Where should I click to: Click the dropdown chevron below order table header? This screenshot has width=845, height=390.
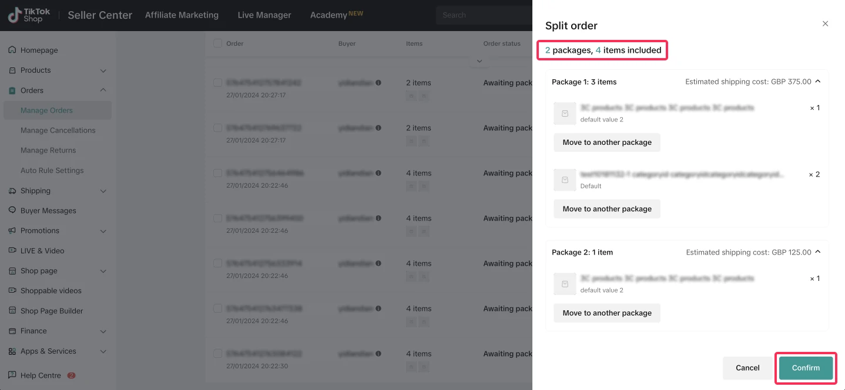pos(479,61)
